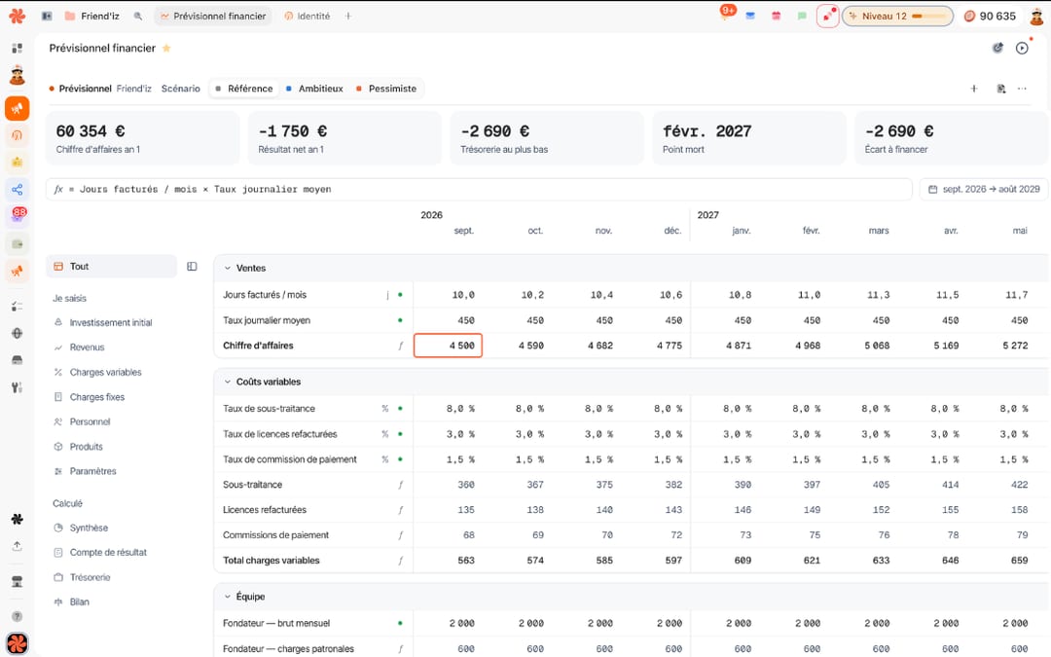This screenshot has height=657, width=1051.
Task: Switch to the Pessimiste scenario
Action: [x=386, y=89]
